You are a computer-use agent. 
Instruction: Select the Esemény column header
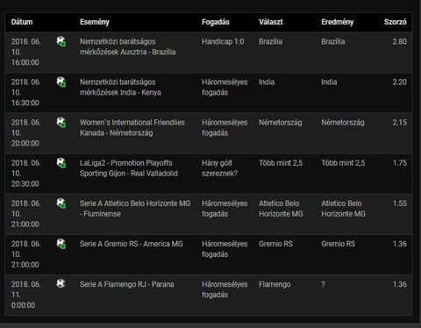[x=95, y=22]
